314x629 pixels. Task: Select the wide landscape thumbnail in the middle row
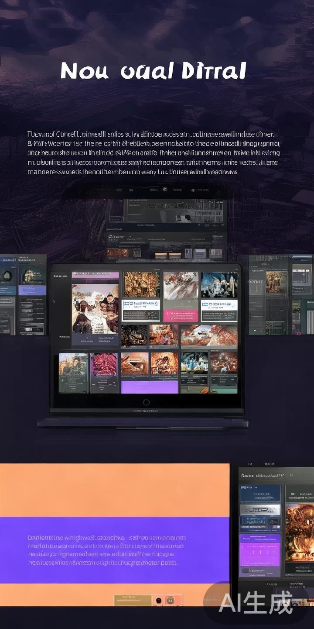point(209,335)
